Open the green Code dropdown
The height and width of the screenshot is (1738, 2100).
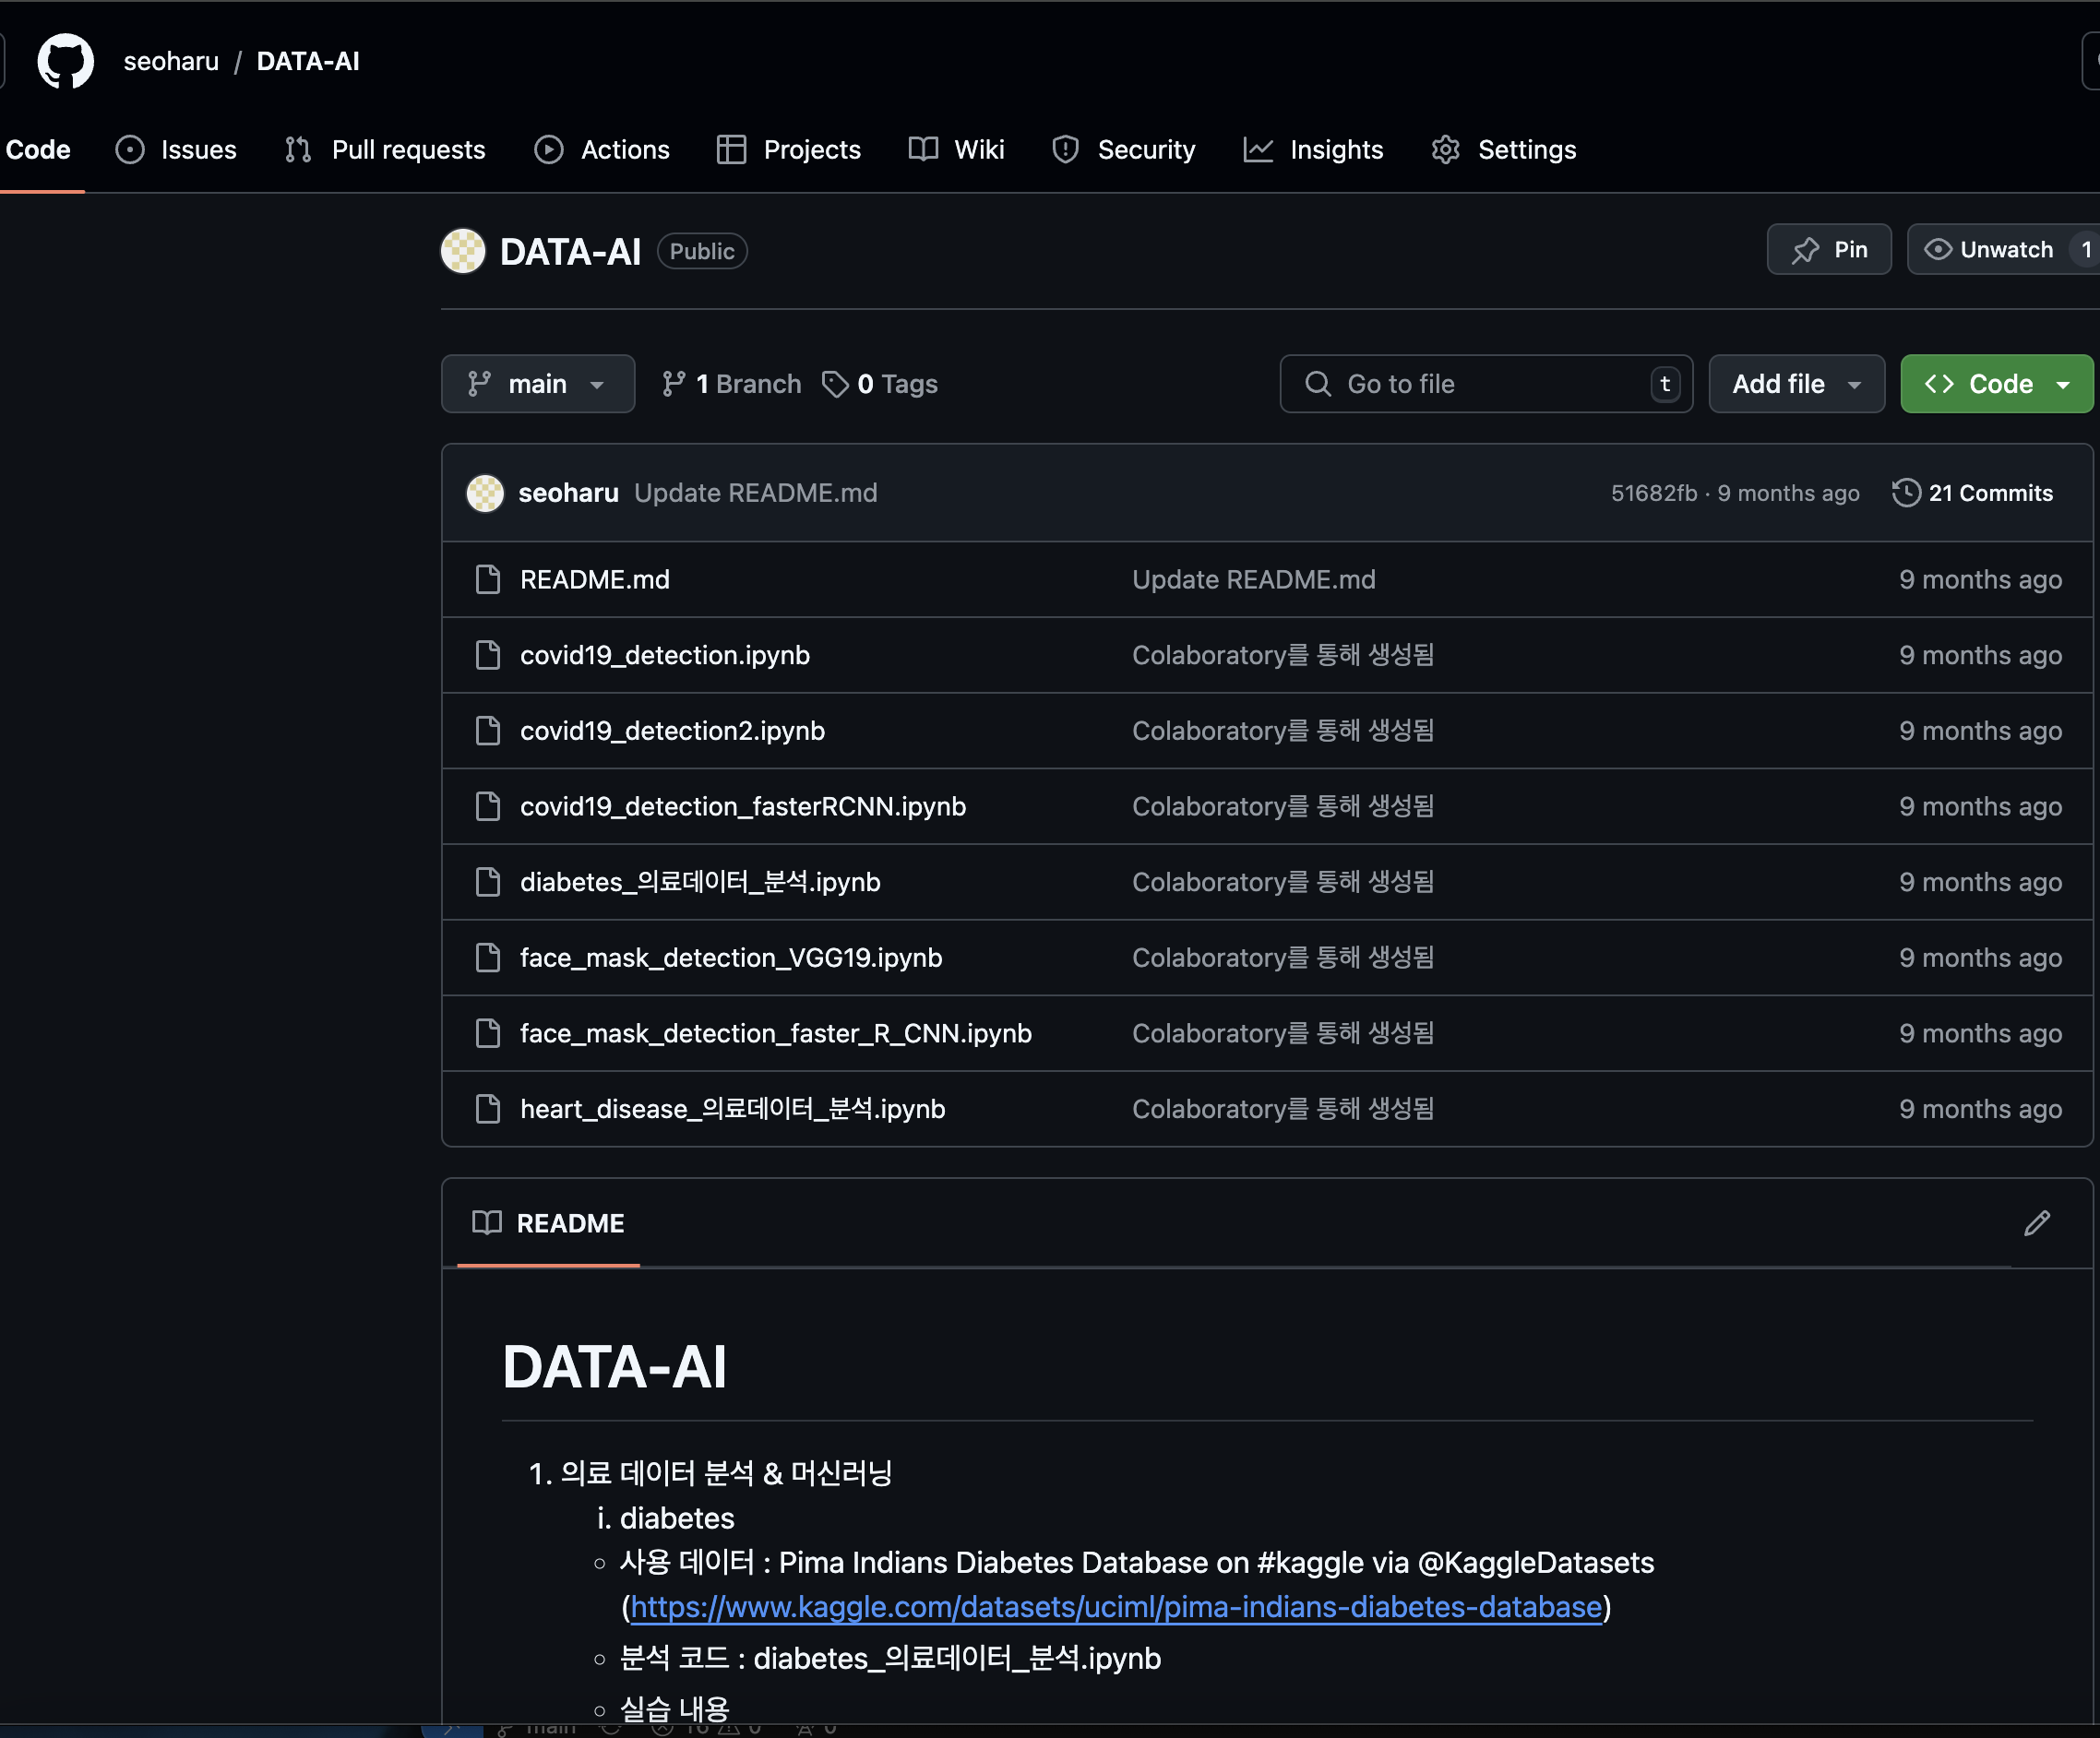point(1995,384)
